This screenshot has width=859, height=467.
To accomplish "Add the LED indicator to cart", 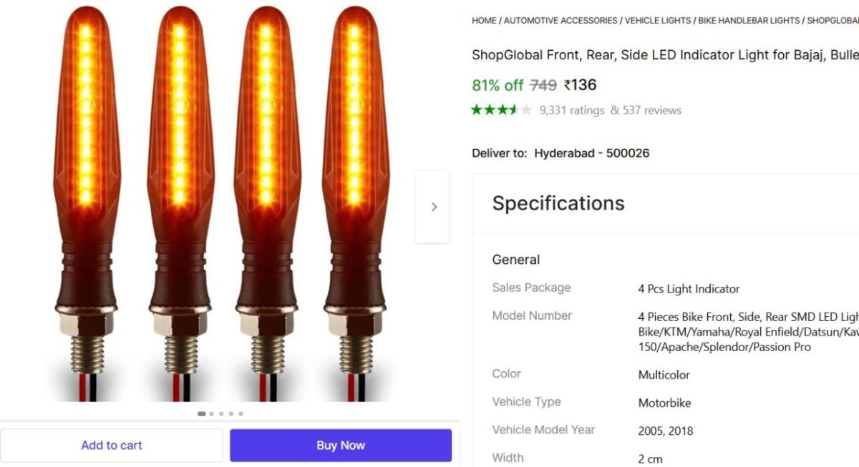I will 111,445.
